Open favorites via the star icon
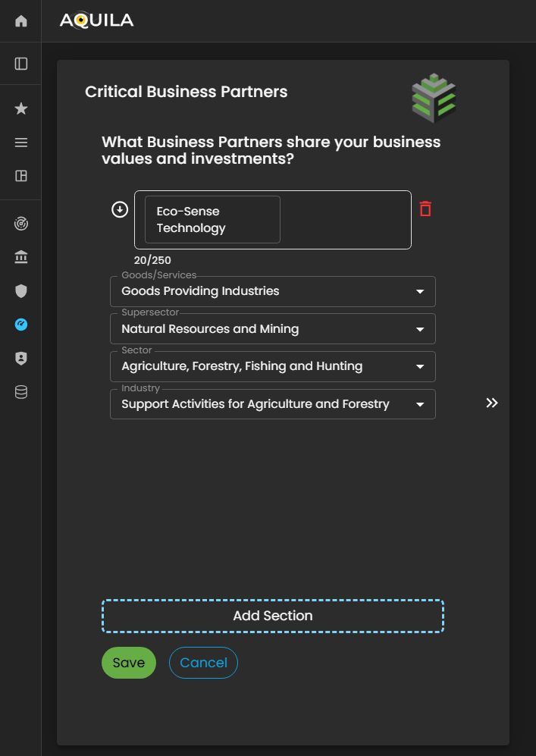Image resolution: width=536 pixels, height=756 pixels. click(x=21, y=109)
